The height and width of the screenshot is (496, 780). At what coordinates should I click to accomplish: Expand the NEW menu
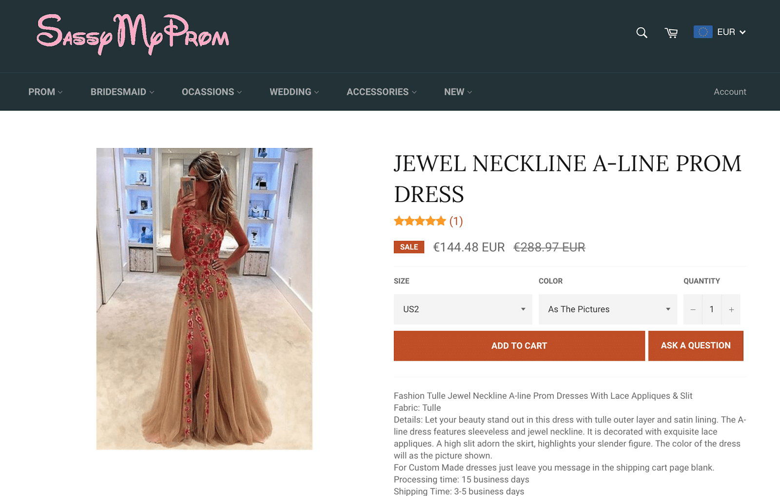click(458, 92)
